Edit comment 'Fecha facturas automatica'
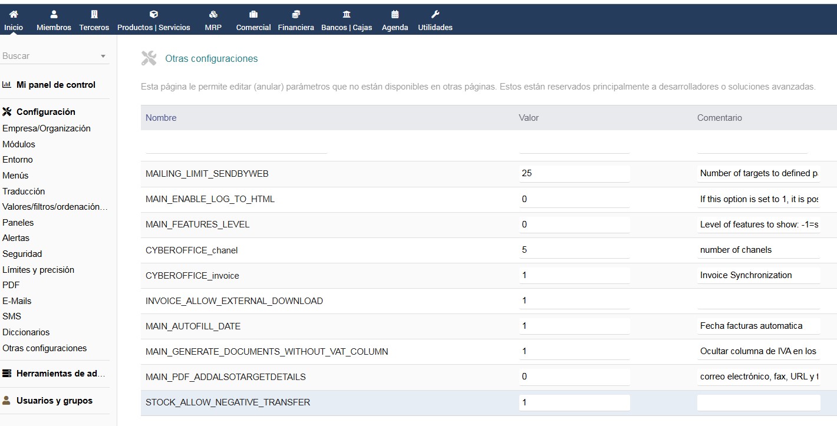This screenshot has width=837, height=426. (759, 326)
